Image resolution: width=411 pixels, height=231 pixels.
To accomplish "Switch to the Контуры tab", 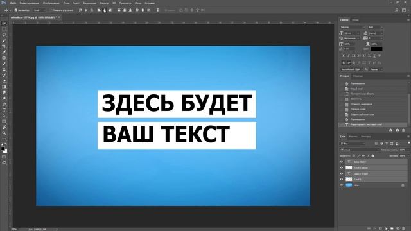I will tap(365, 137).
